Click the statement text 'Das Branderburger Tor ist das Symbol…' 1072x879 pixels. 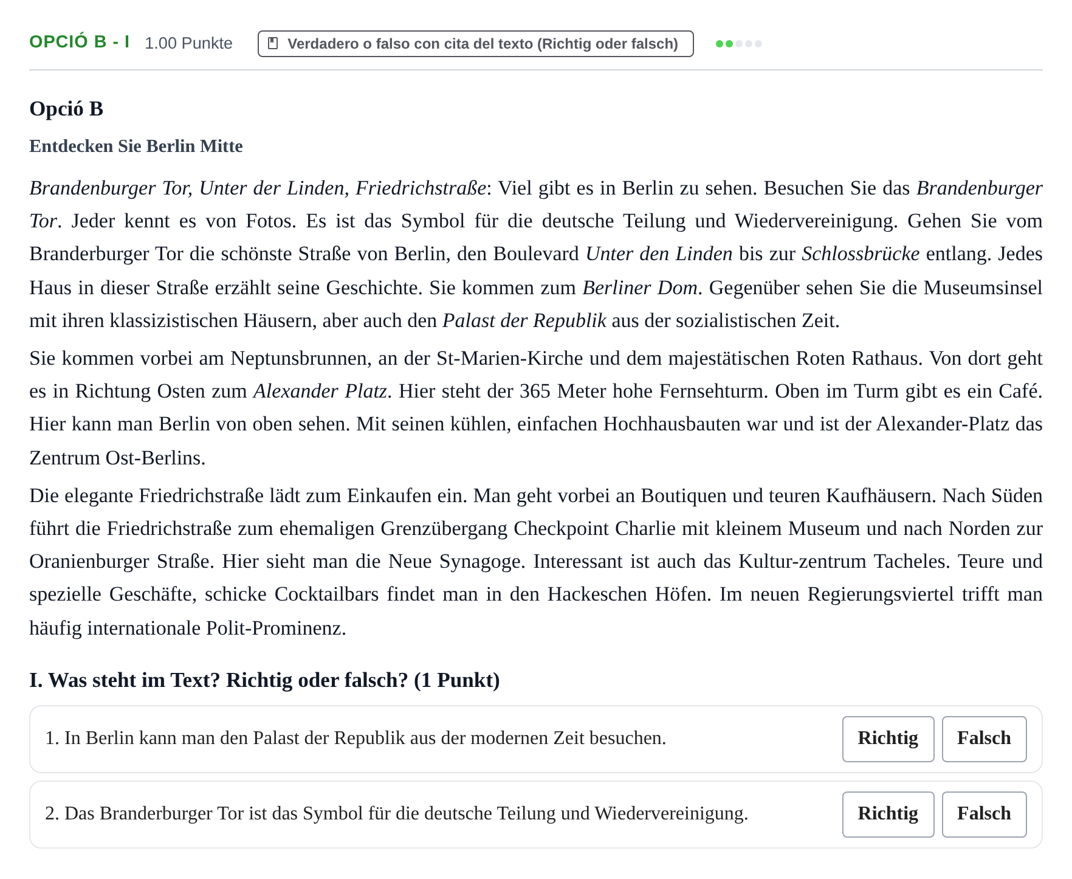pyautogui.click(x=406, y=814)
